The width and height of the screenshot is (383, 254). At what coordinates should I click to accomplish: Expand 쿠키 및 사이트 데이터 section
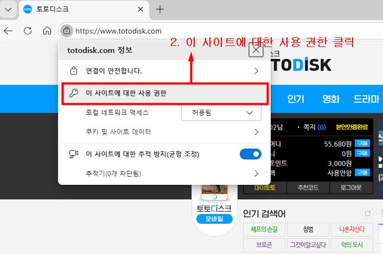pyautogui.click(x=256, y=132)
